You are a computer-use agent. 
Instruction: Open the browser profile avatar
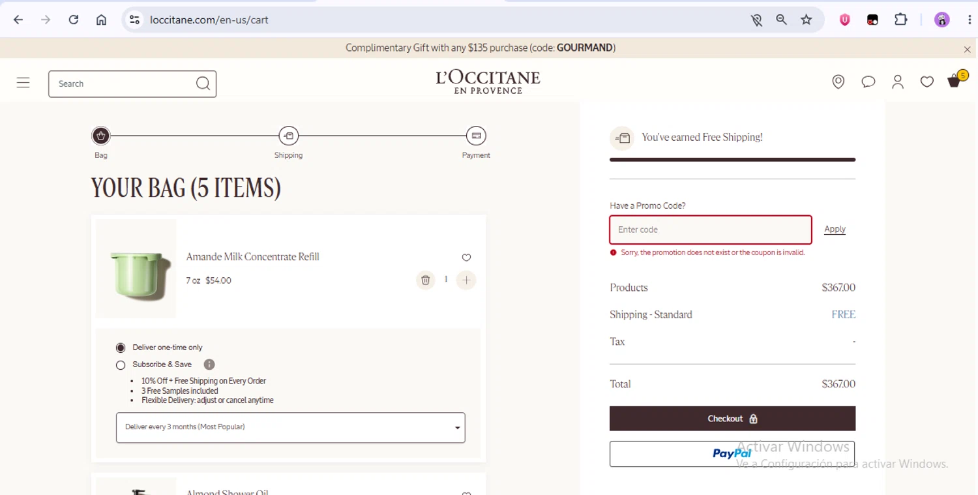pos(941,20)
